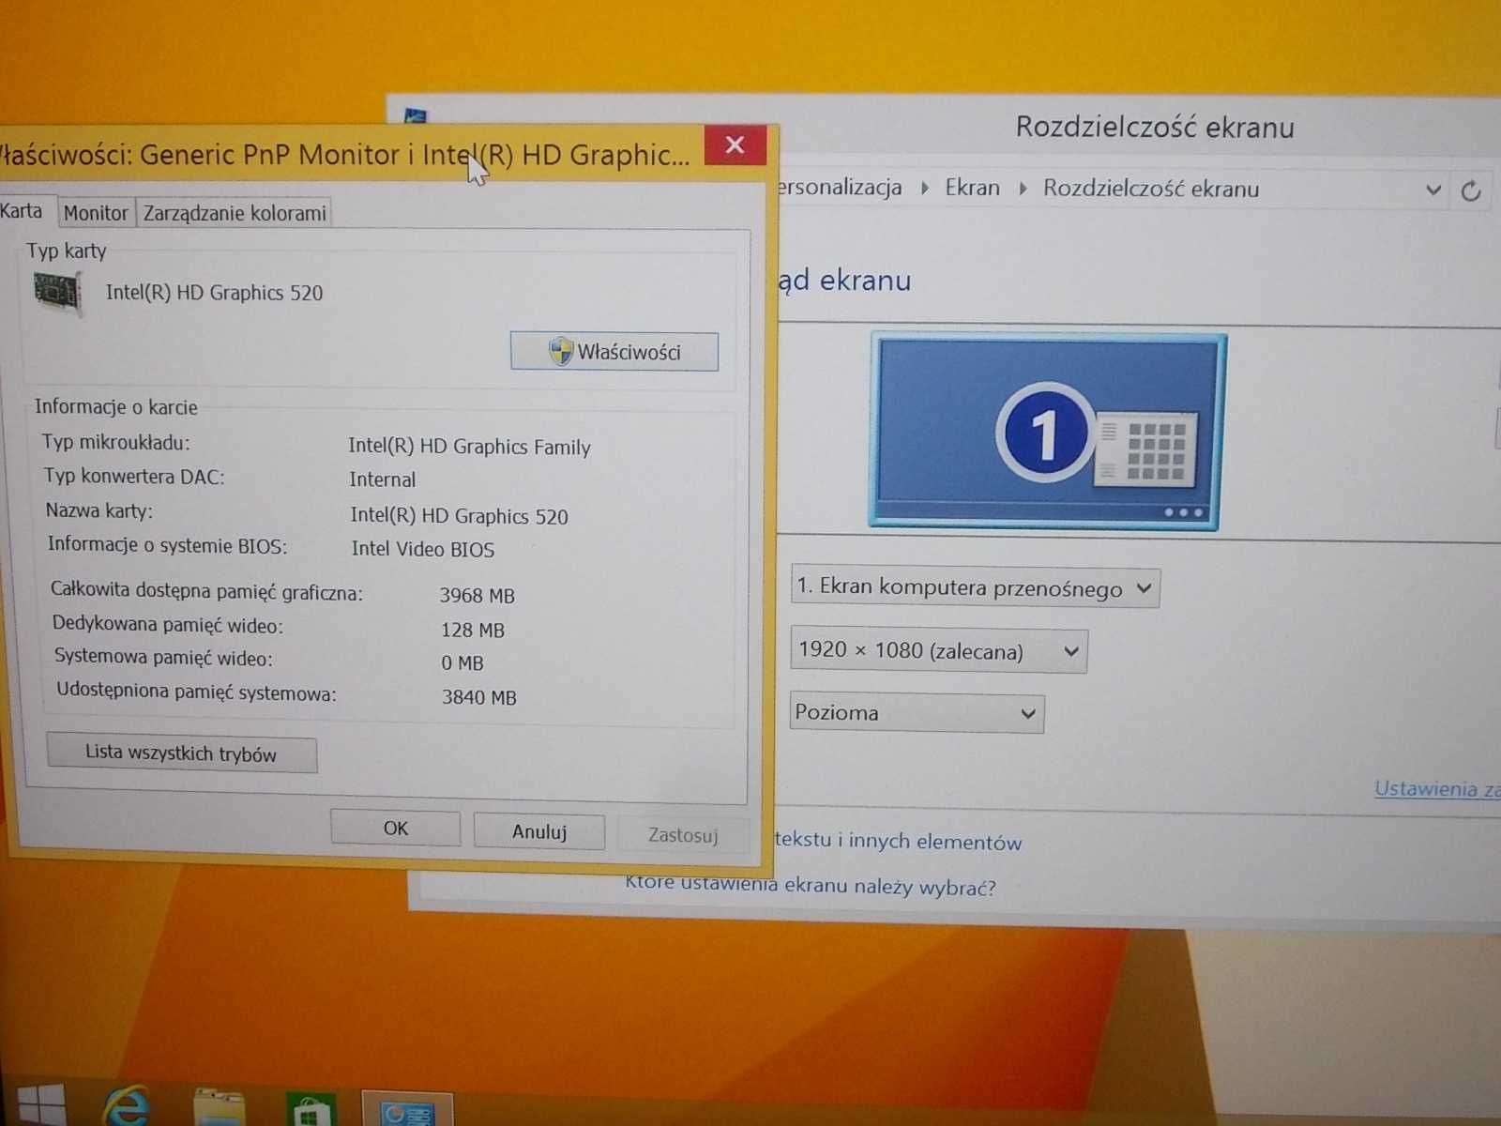Open the Ustawienia za... link
Image resolution: width=1501 pixels, height=1126 pixels.
[x=1437, y=789]
